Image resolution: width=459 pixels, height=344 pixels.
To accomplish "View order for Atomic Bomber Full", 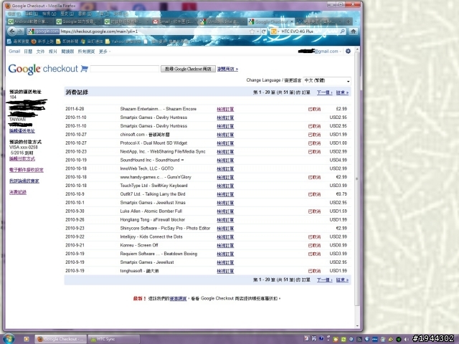I will 225,211.
